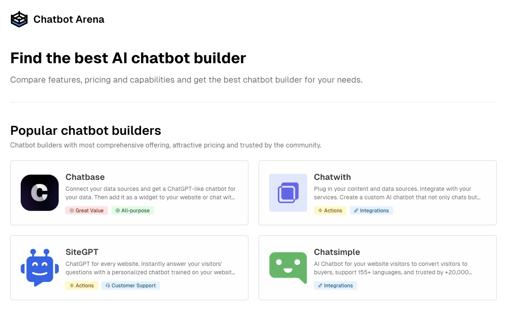Click the All-purpose tag on Chatbase
This screenshot has height=316, width=507.
pos(133,210)
